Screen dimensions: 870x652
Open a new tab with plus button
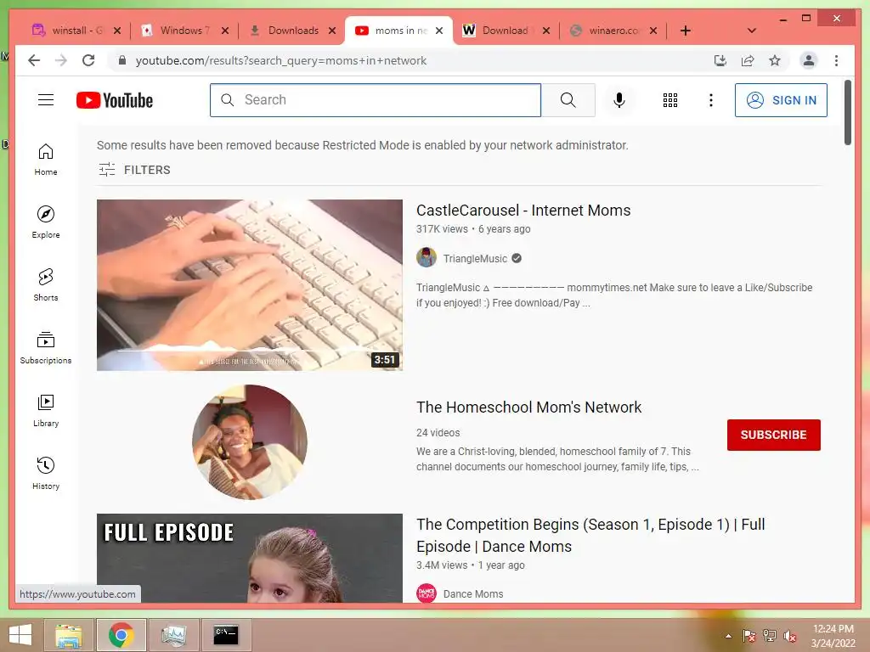686,31
